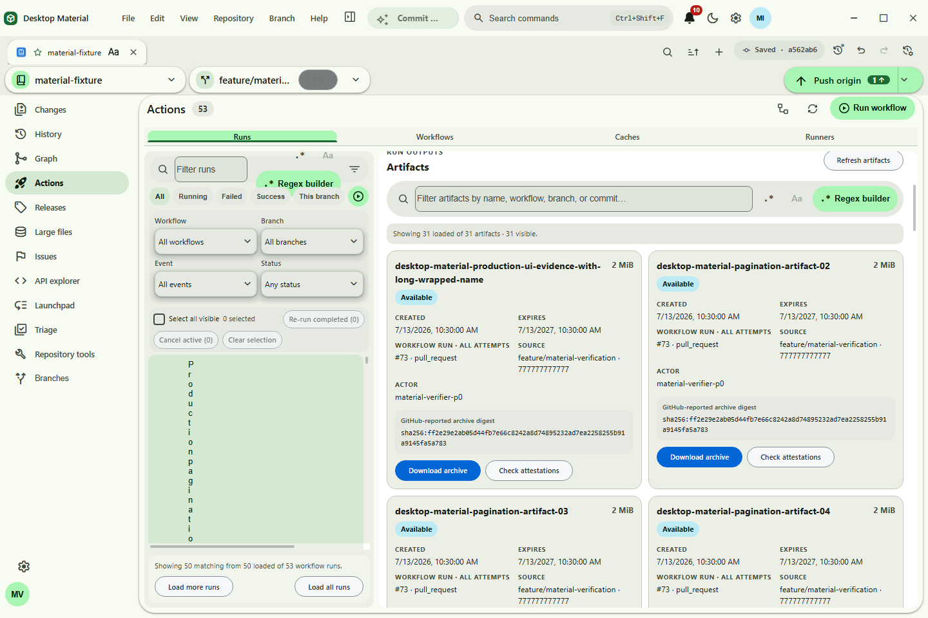Open sidebar settings gear at bottom

tap(24, 566)
